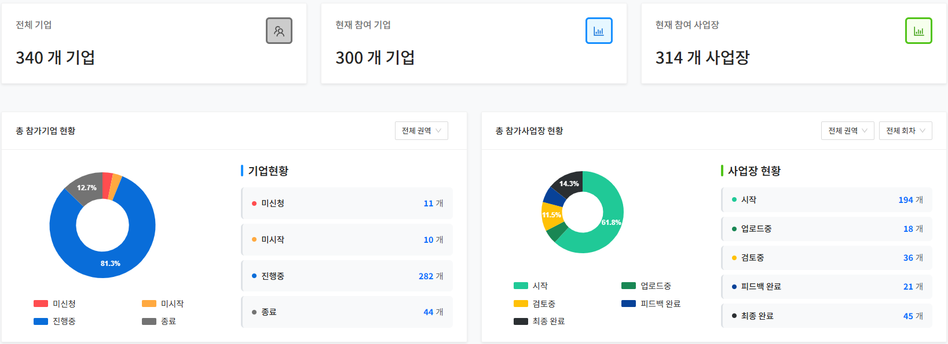Click the gray users icon on 전체 기업 card
The image size is (948, 344).
point(279,31)
